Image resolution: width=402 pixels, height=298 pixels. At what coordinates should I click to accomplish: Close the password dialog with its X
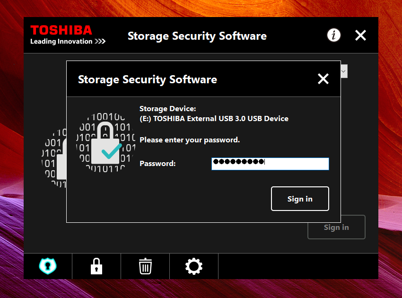[x=323, y=79]
